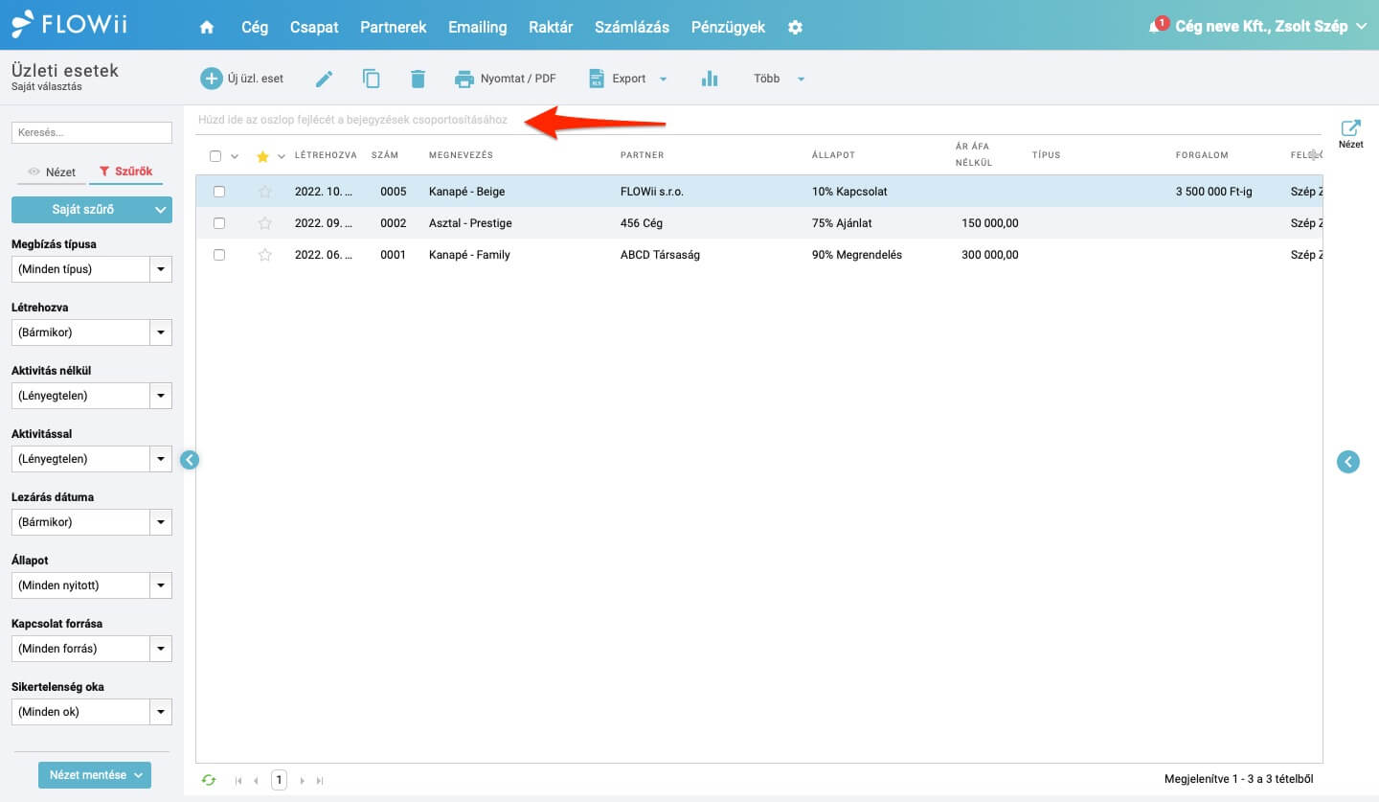Click the bar chart statistics icon

(x=710, y=79)
